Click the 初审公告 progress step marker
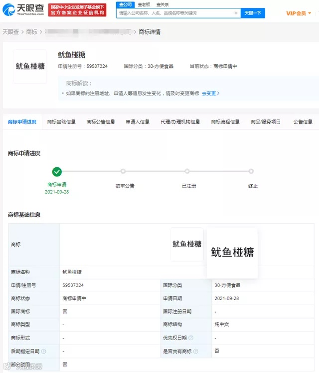This screenshot has height=373, width=319. click(123, 171)
